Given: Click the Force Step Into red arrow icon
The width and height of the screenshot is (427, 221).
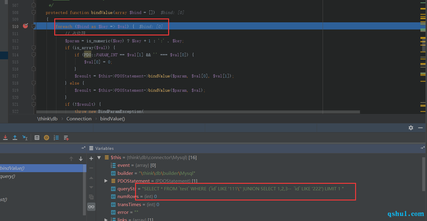Looking at the screenshot, I should (x=5, y=138).
